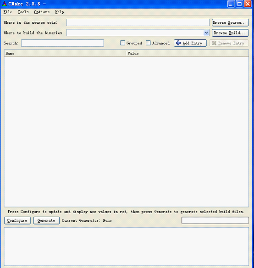Enable the Advanced checkbox
The height and width of the screenshot is (268, 254).
point(148,43)
